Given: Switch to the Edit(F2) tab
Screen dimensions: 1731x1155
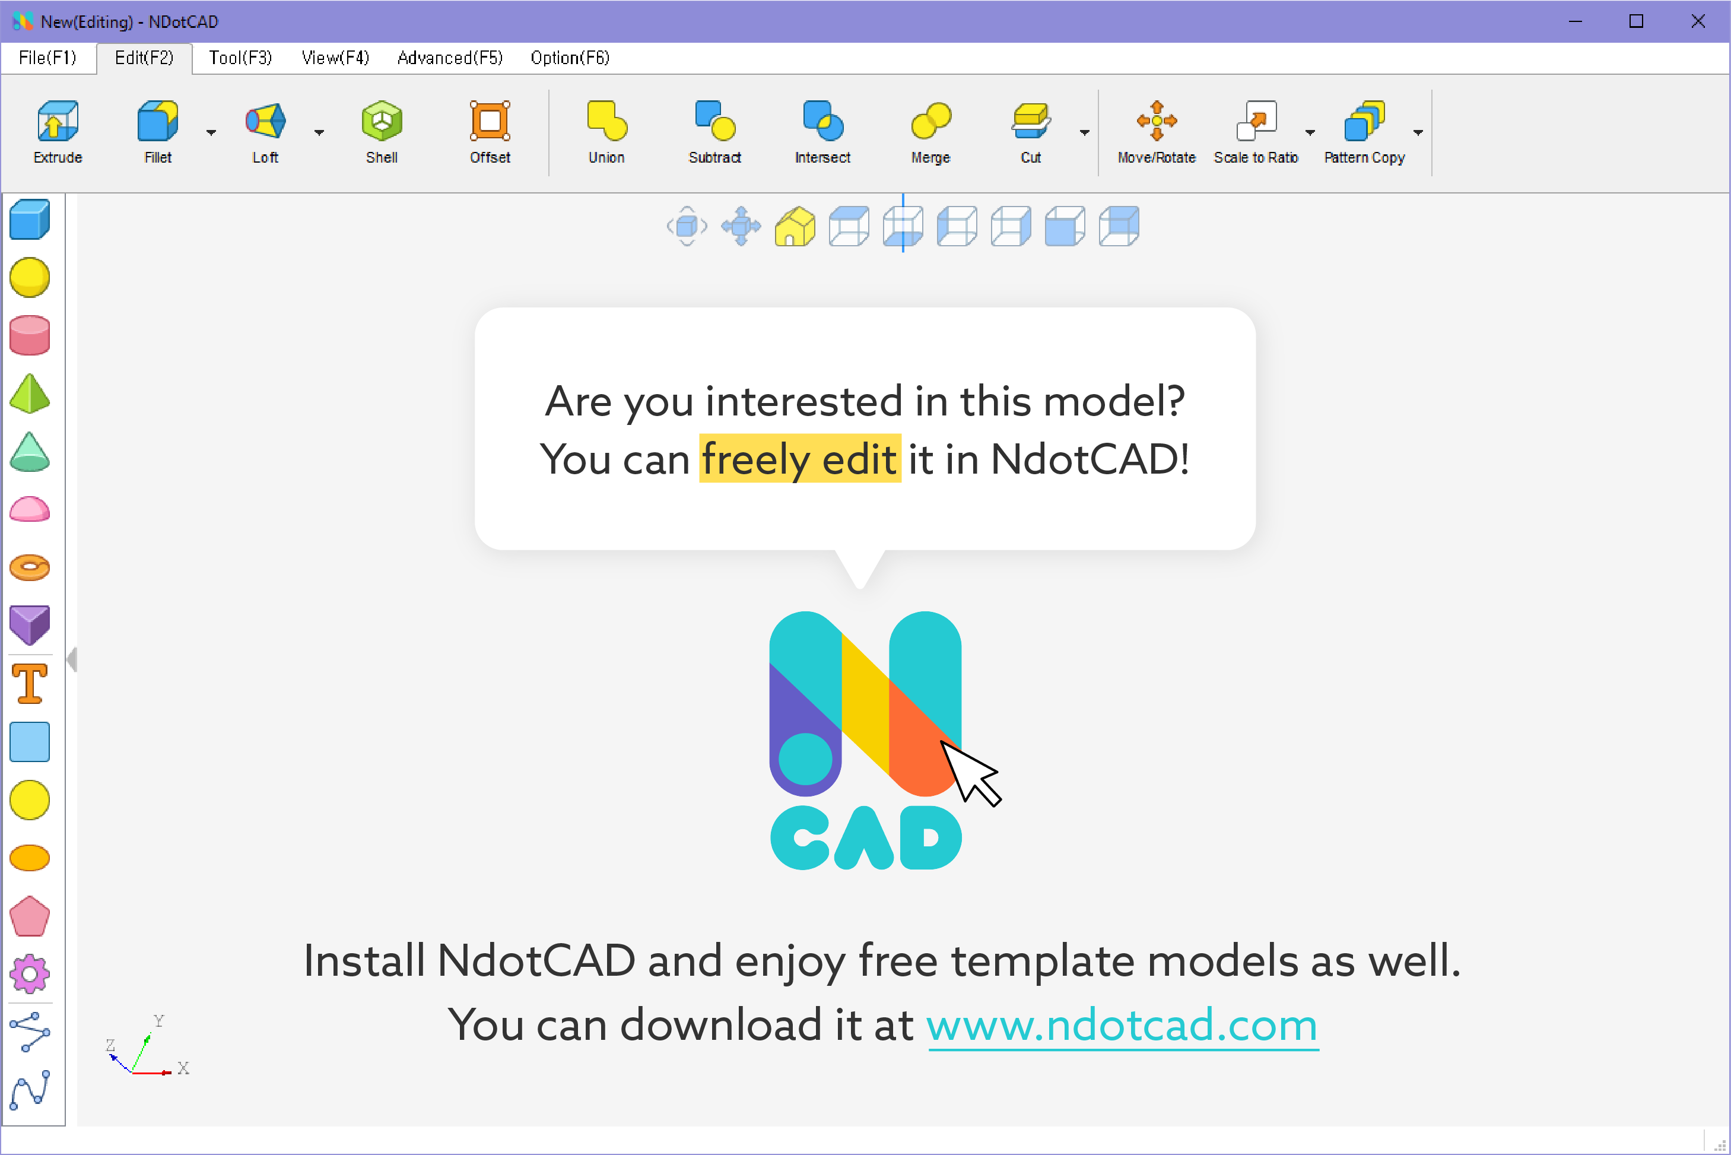Looking at the screenshot, I should click(144, 58).
